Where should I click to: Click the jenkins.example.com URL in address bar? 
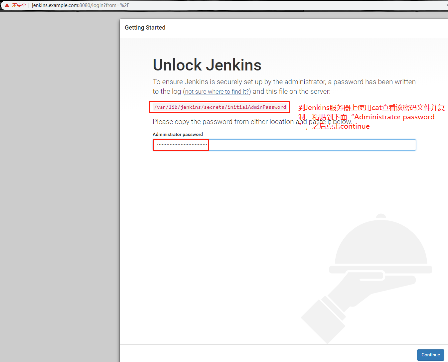80,5
